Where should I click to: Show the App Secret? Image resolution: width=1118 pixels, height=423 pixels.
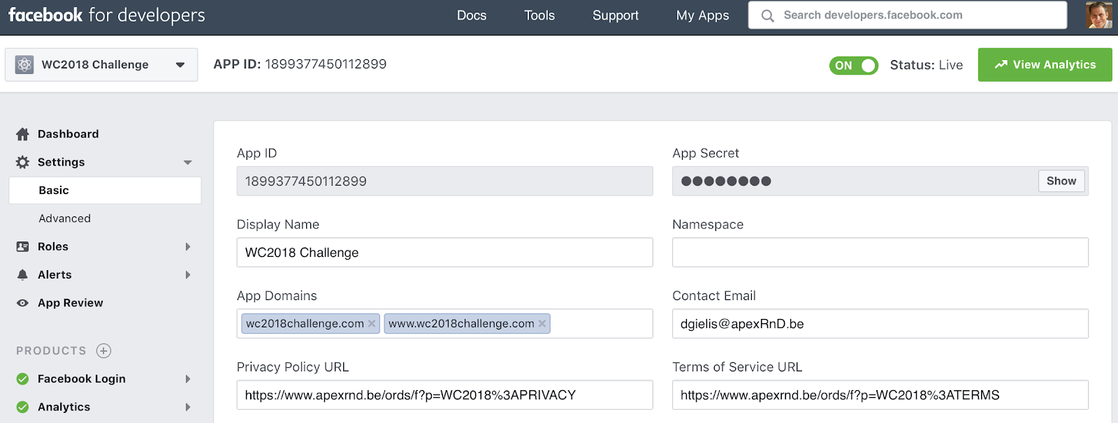click(1061, 181)
